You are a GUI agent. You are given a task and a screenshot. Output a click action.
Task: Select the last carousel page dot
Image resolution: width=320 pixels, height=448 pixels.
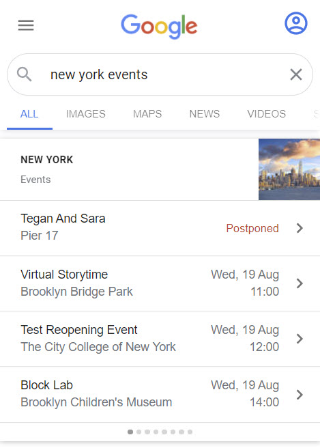click(x=190, y=432)
